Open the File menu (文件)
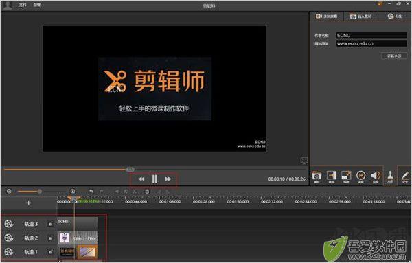 click(23, 5)
